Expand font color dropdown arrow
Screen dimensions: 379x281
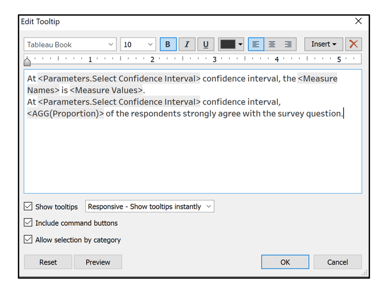click(241, 44)
